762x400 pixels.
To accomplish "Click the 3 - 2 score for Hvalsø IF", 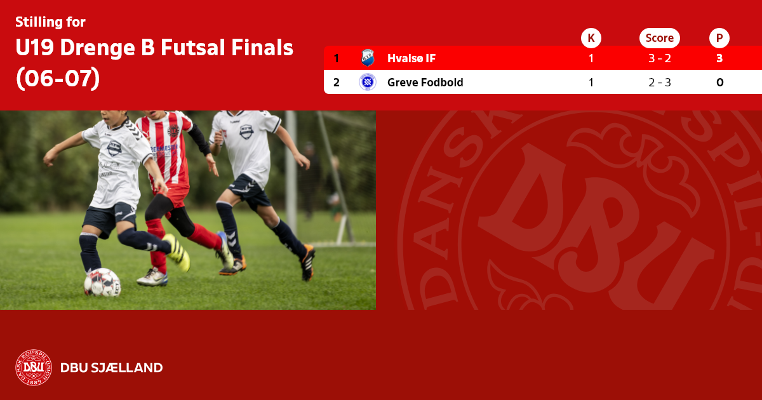I will [x=660, y=58].
